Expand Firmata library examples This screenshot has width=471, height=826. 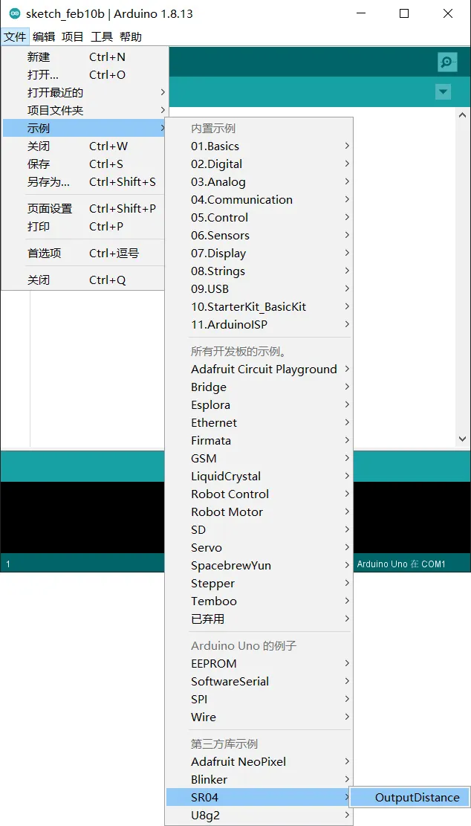click(259, 440)
